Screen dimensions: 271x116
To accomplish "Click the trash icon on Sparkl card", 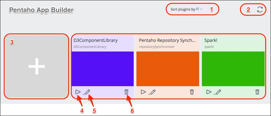I will (x=257, y=92).
